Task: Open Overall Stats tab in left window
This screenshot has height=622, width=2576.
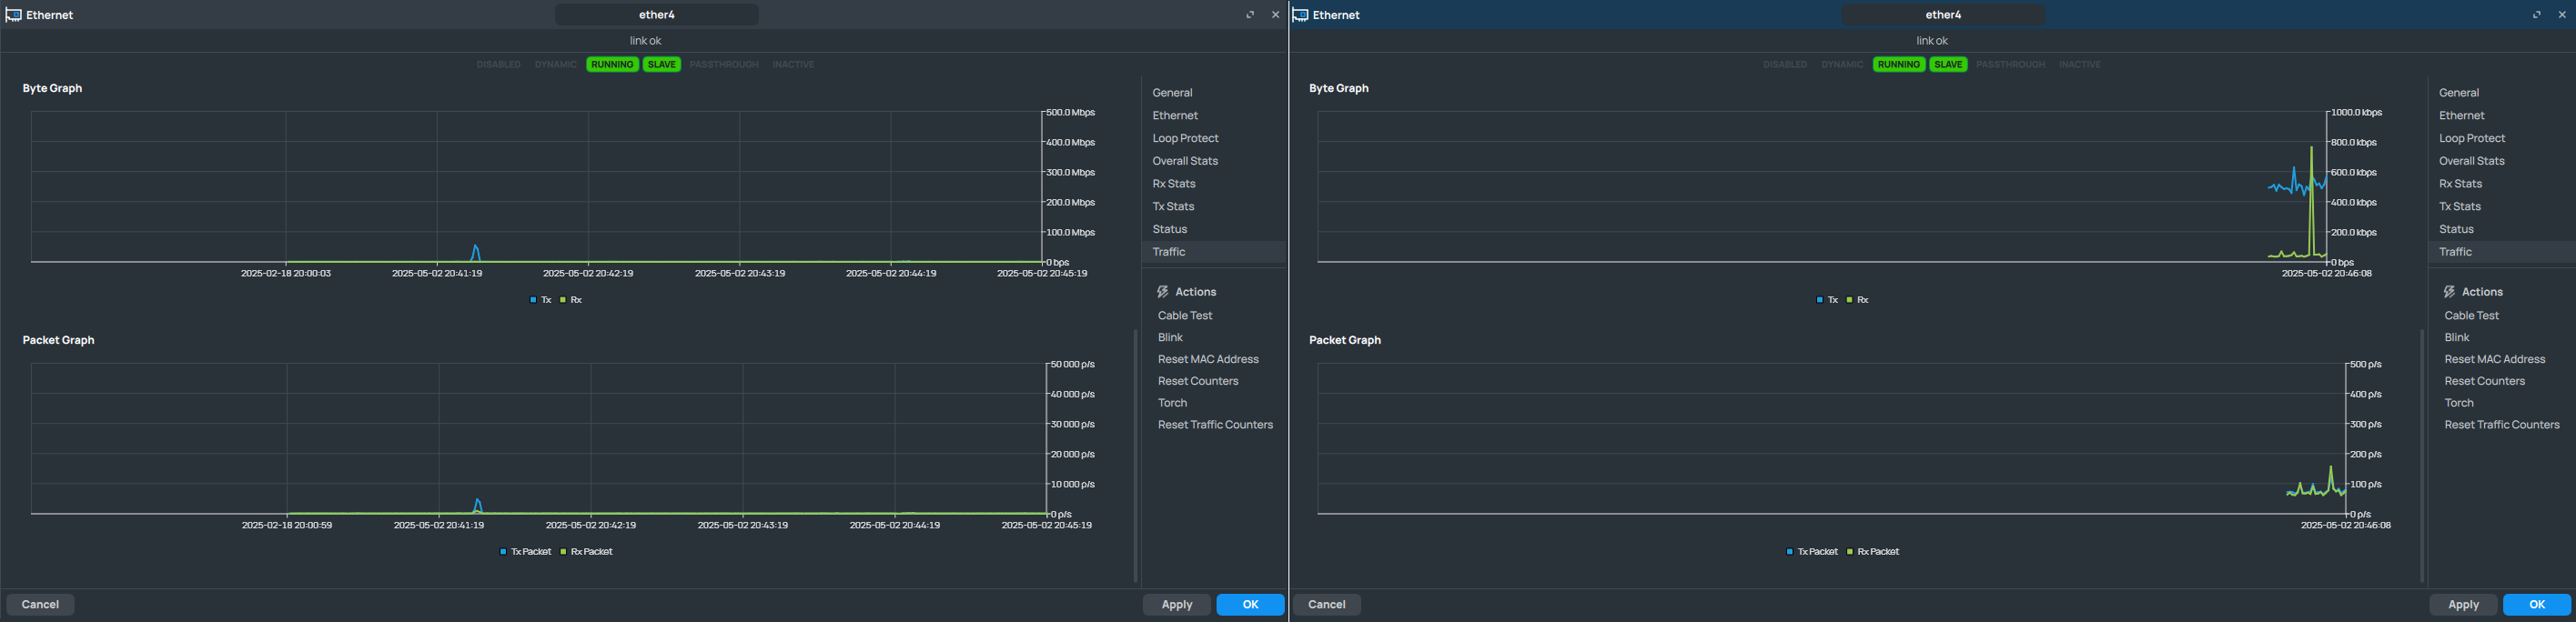Action: (x=1213, y=161)
